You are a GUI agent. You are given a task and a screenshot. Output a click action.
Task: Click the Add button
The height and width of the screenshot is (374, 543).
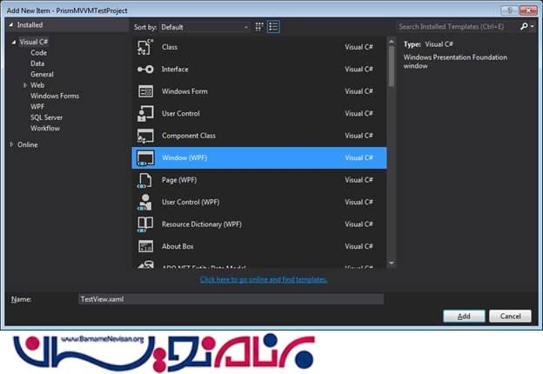tap(464, 316)
